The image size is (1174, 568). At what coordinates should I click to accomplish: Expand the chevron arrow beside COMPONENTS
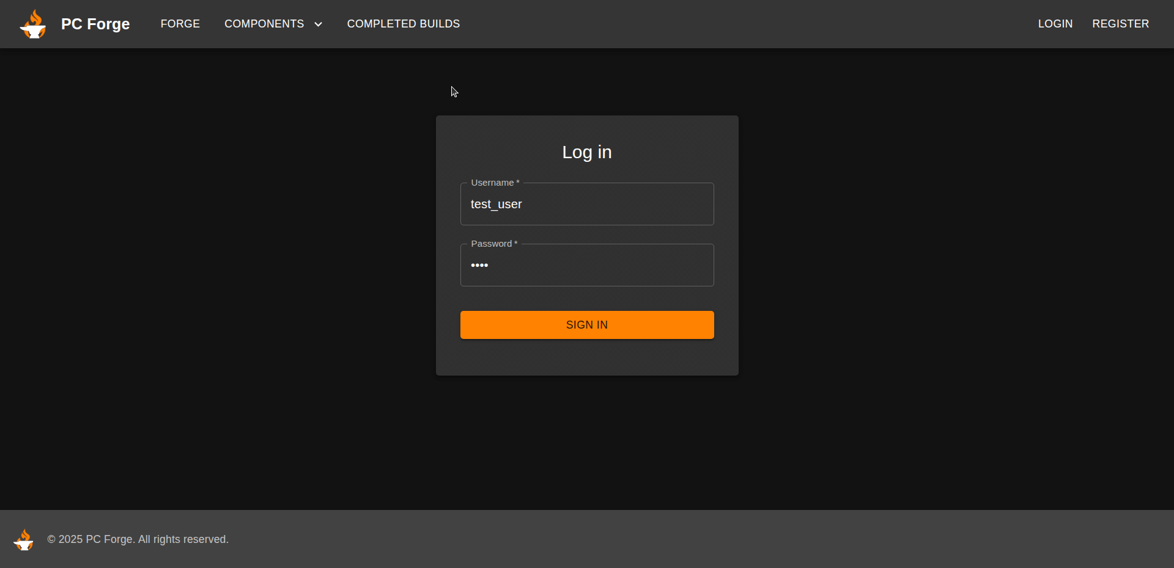click(318, 24)
